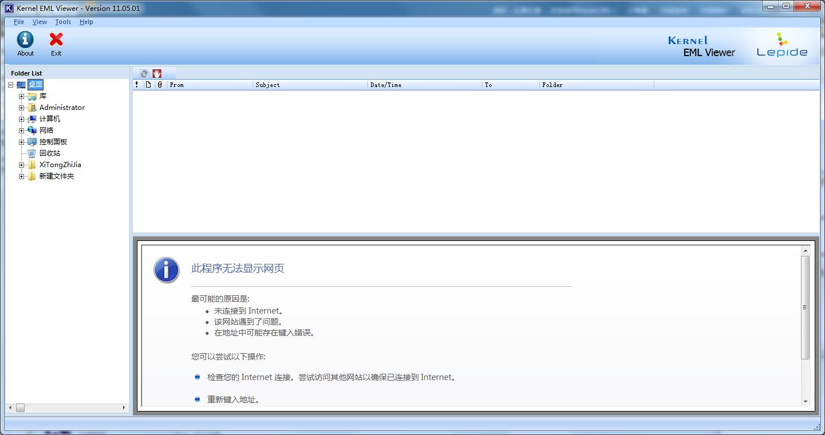Viewport: 825px width, 435px height.
Task: Click the folder list horizontal scrollbar thumb
Action: point(20,408)
